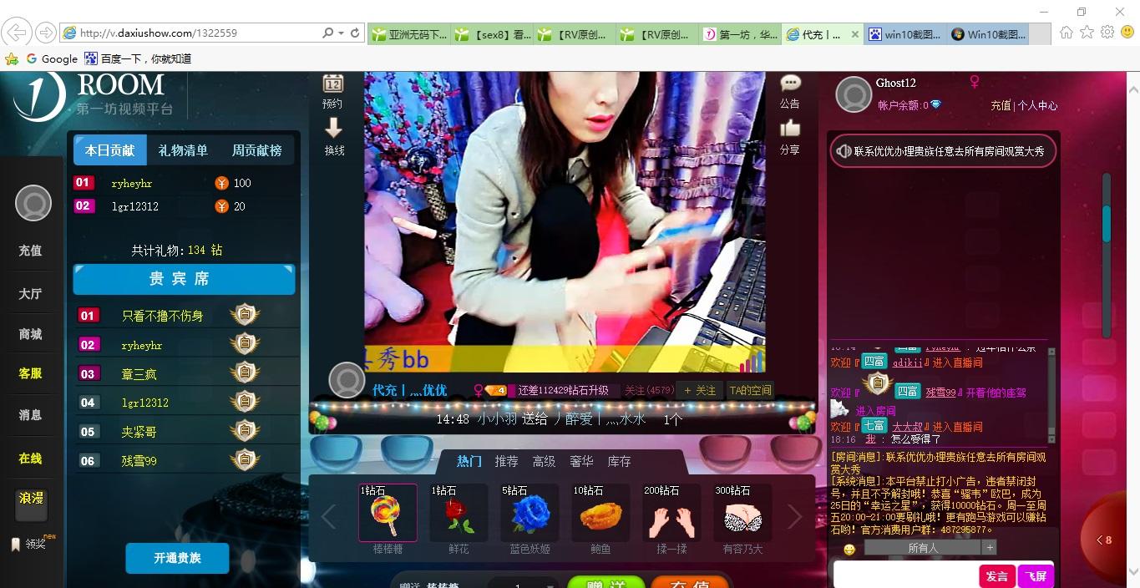Open 大厅 in left sidebar
The height and width of the screenshot is (588, 1140).
[x=30, y=293]
